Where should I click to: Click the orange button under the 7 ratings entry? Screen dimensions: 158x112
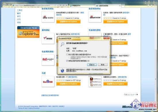point(119,64)
